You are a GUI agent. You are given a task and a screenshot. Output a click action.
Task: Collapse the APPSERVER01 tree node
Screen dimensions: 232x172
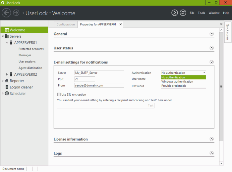pyautogui.click(x=7, y=43)
